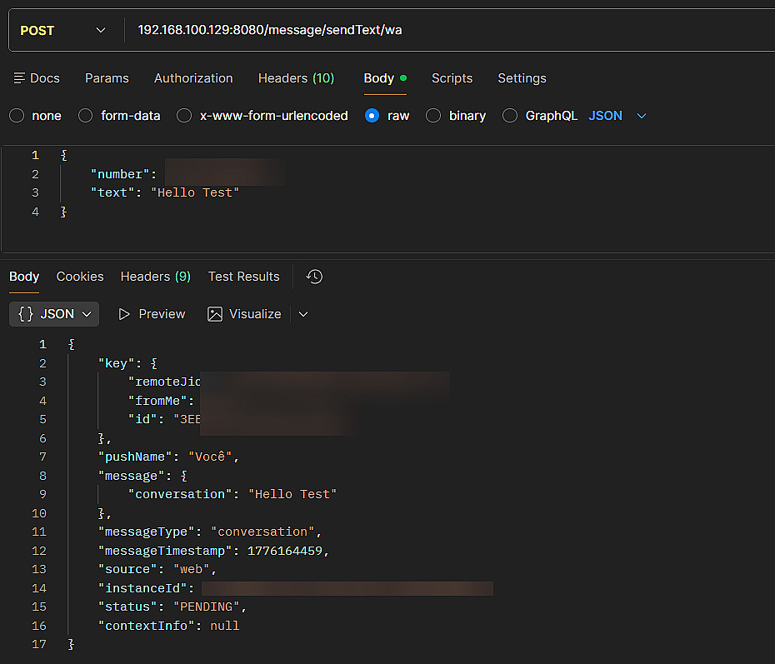775x664 pixels.
Task: Select the form-data radio option
Action: (86, 116)
